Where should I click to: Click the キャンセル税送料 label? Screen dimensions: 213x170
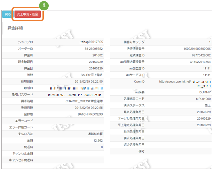pos(21,160)
